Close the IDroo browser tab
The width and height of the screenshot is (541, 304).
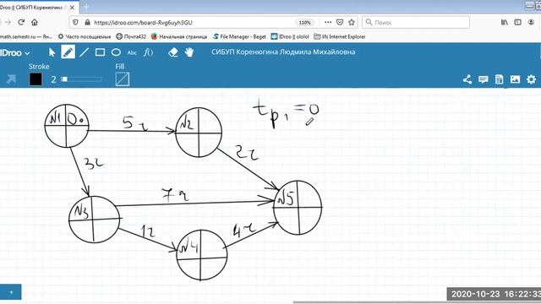[x=72, y=8]
